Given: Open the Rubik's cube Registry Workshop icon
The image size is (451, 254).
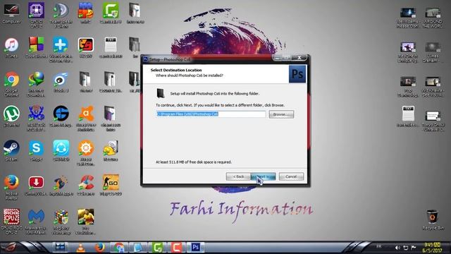Looking at the screenshot, I should click(61, 221).
